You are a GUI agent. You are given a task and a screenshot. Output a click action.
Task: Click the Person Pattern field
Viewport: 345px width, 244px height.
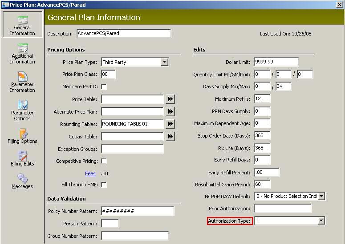pos(110,224)
